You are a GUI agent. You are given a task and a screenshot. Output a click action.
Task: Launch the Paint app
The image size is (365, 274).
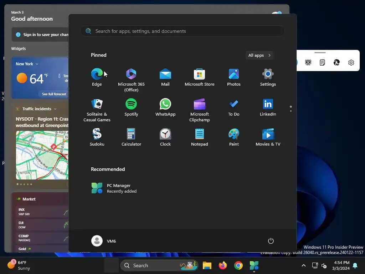point(234,137)
